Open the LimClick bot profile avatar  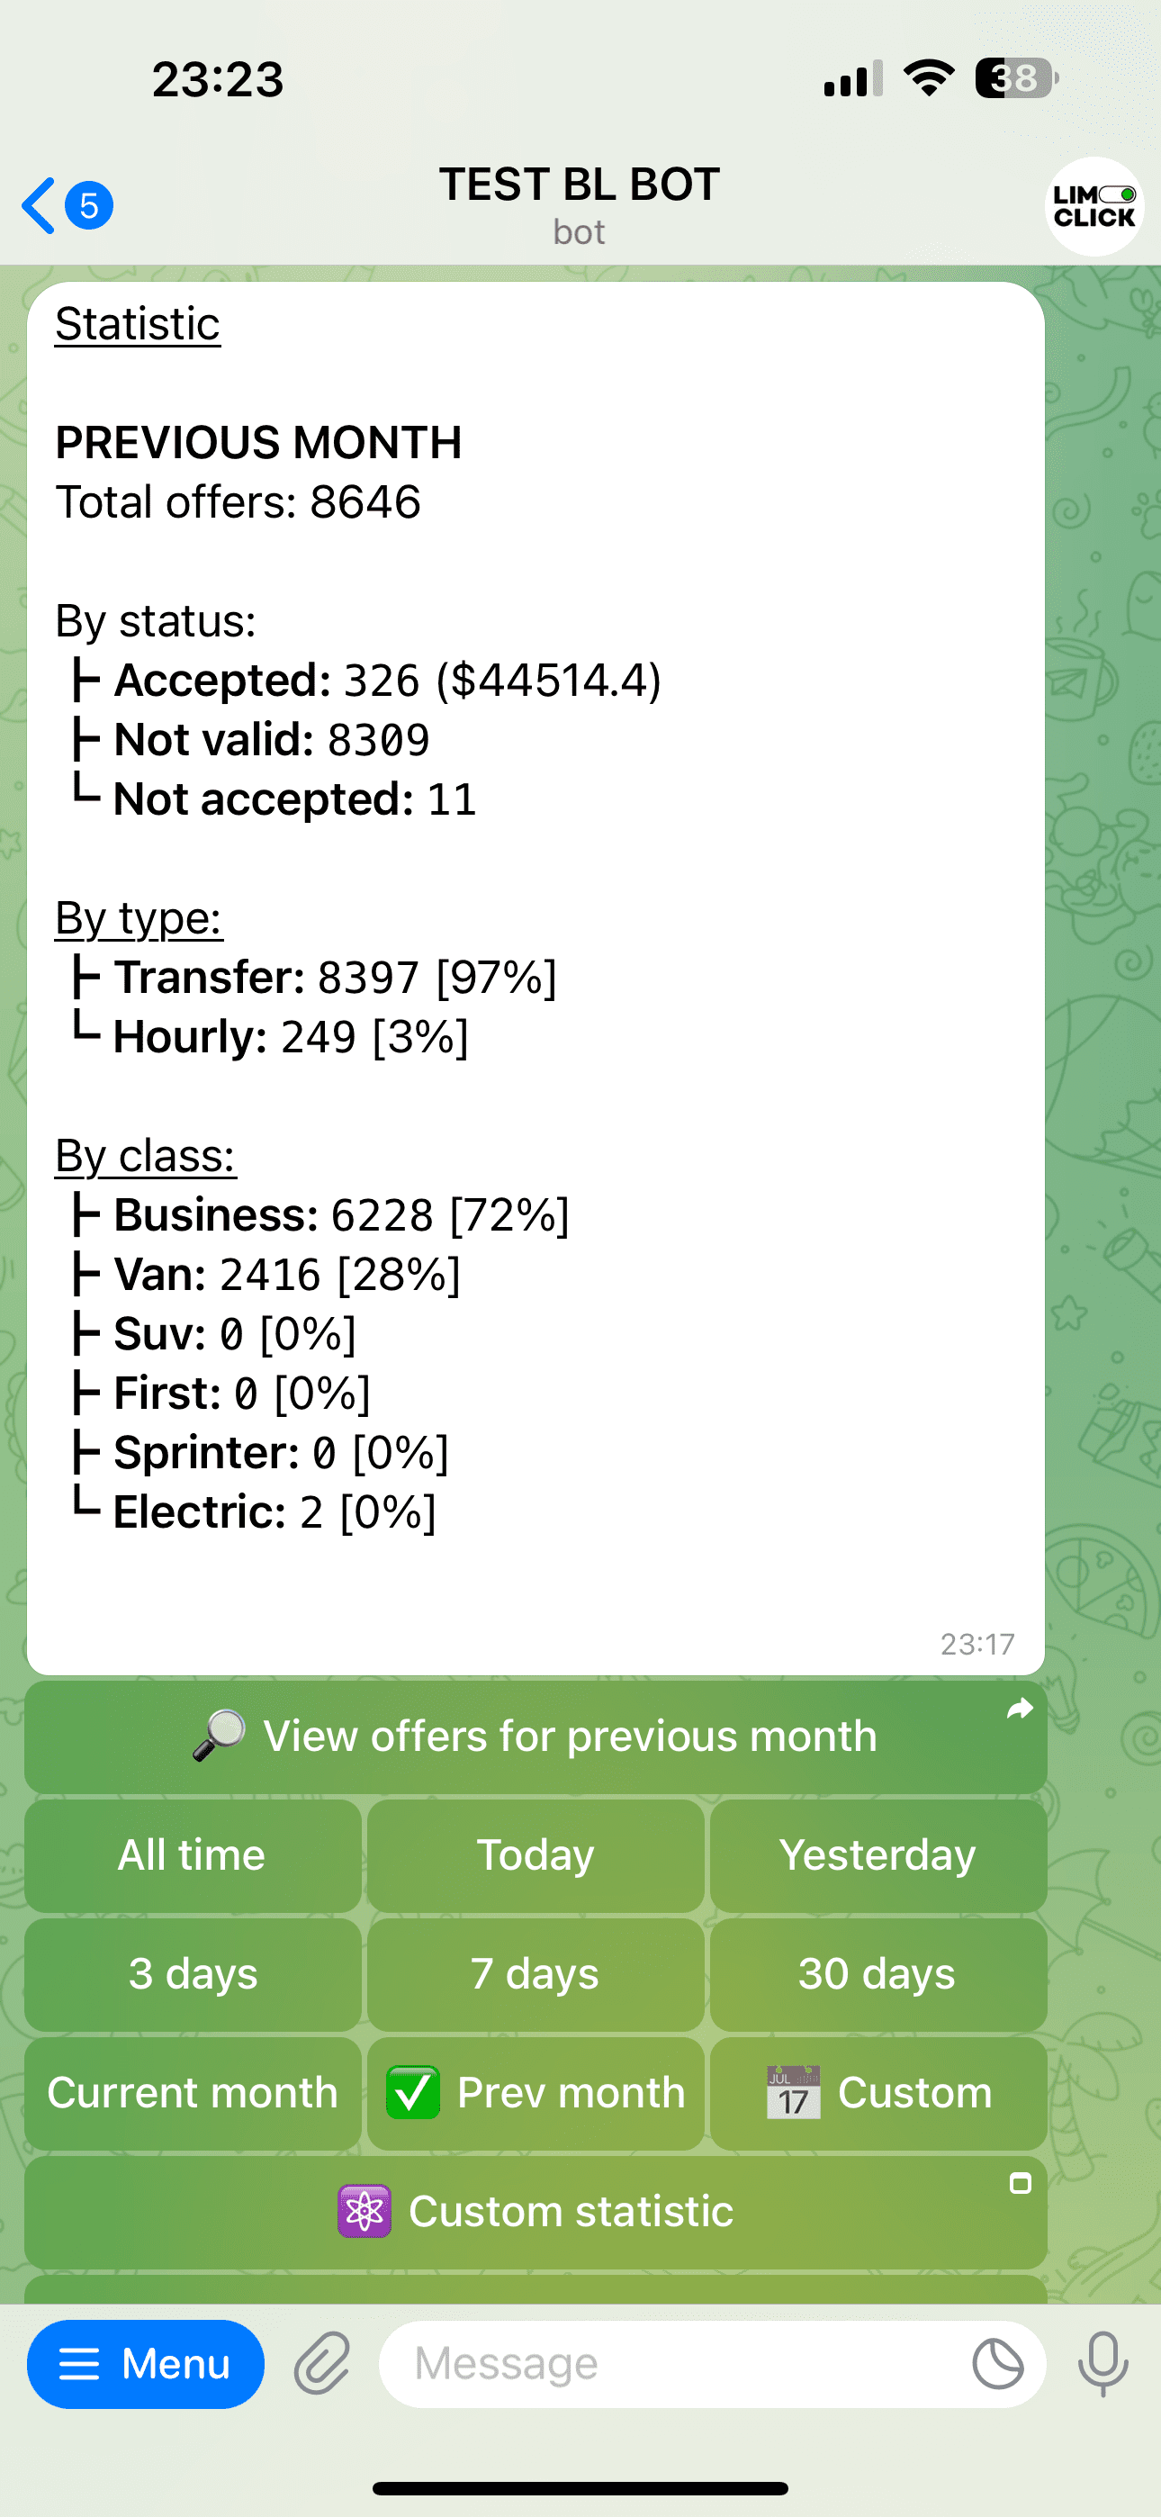tap(1093, 206)
